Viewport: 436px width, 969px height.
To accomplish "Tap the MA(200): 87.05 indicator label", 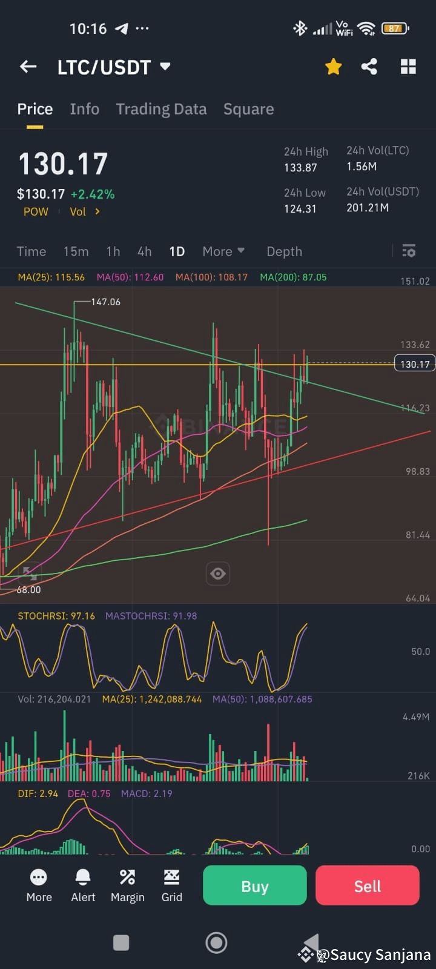I will (x=293, y=277).
